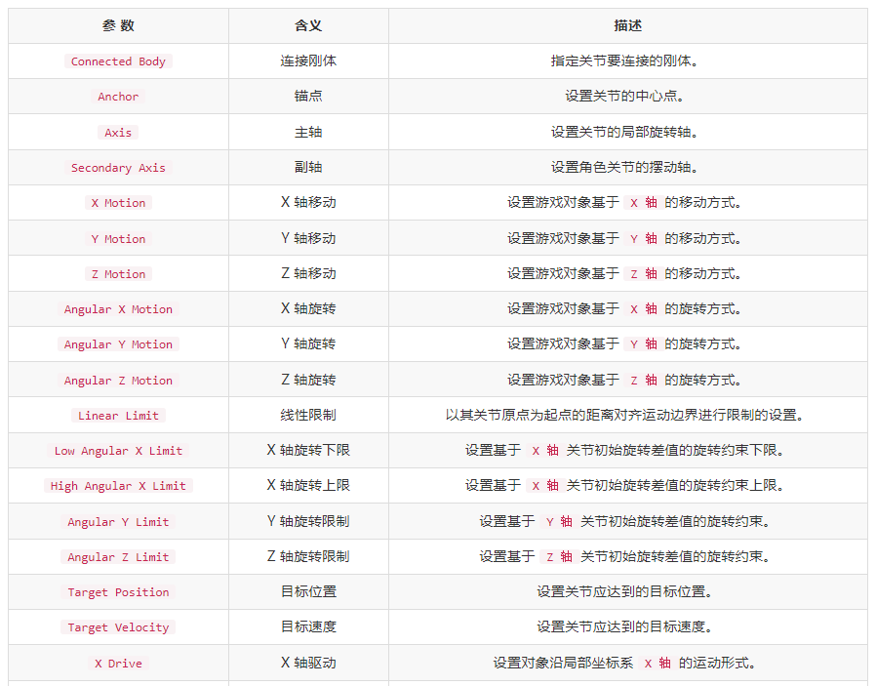The image size is (876, 686).
Task: Click the 'Z 轴旋转' meaning cell
Action: point(308,380)
